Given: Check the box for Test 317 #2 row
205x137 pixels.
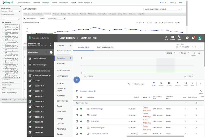Looking at the screenshot, I should click(77, 121).
